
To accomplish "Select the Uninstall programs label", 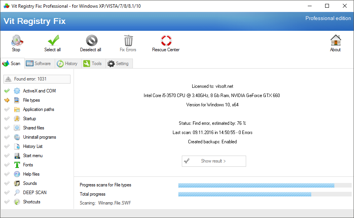I will point(40,137).
